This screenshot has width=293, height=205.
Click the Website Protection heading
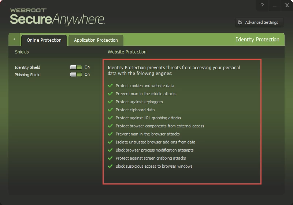coord(127,52)
